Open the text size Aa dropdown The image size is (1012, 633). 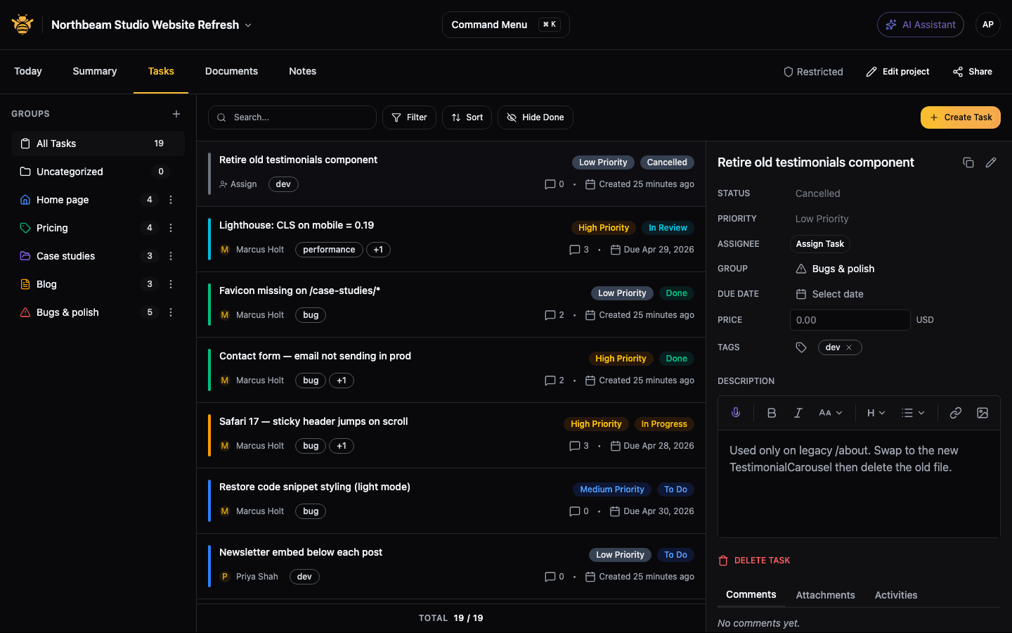coord(830,412)
